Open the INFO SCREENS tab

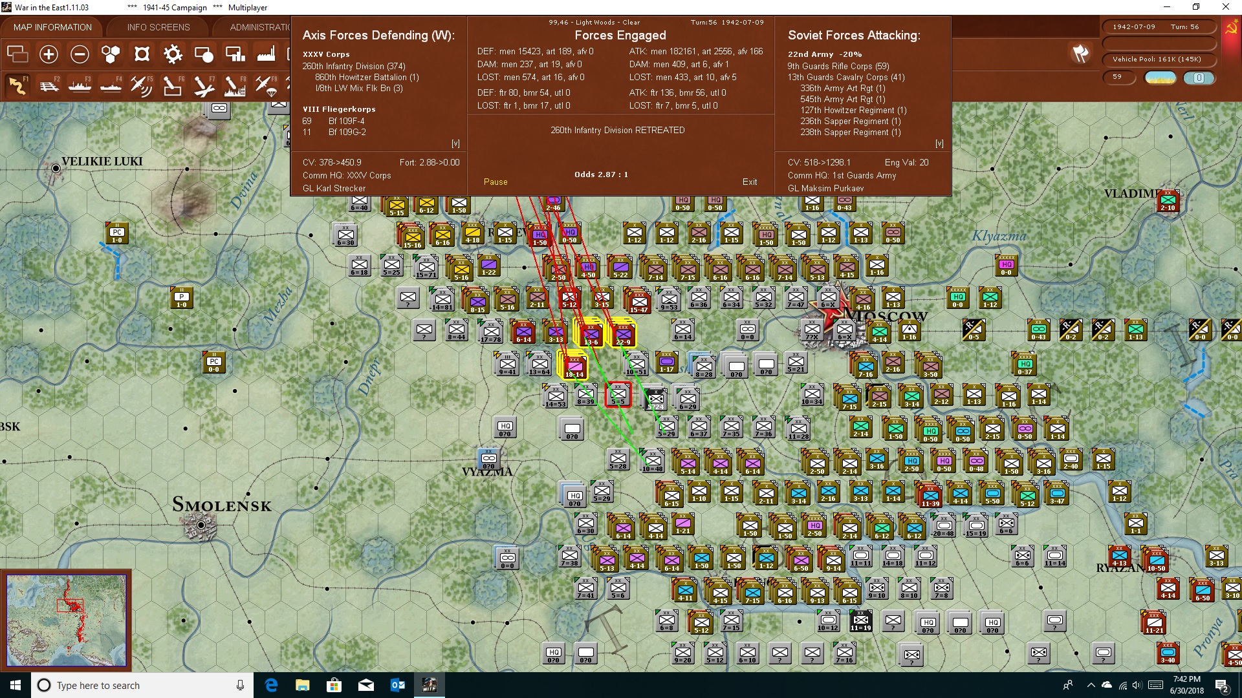158,27
